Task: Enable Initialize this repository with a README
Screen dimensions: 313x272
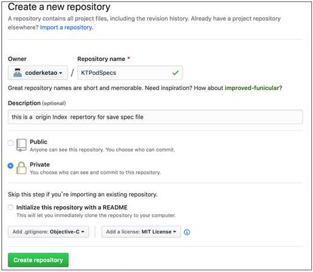Action: (x=10, y=207)
